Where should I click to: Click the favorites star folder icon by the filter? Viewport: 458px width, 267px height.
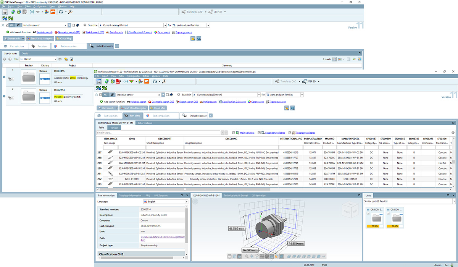pos(66,59)
